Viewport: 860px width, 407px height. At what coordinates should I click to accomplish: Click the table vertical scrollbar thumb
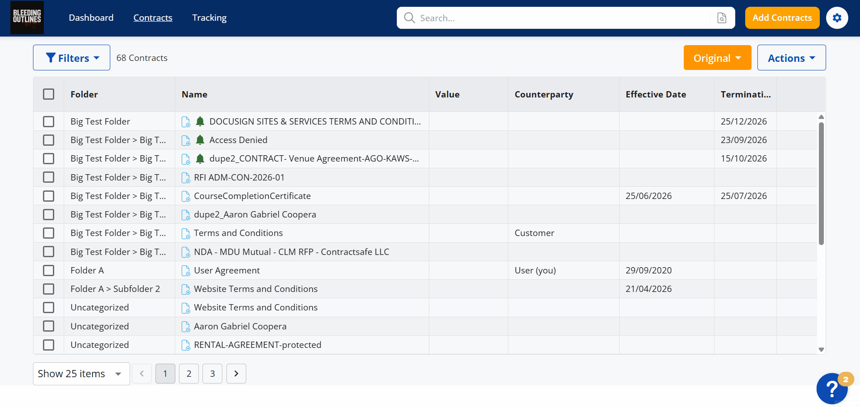pos(821,183)
